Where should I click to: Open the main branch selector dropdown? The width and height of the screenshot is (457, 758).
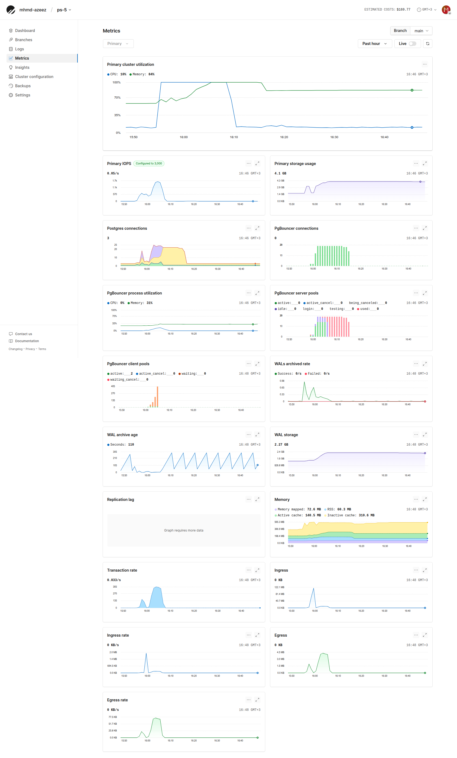click(421, 30)
